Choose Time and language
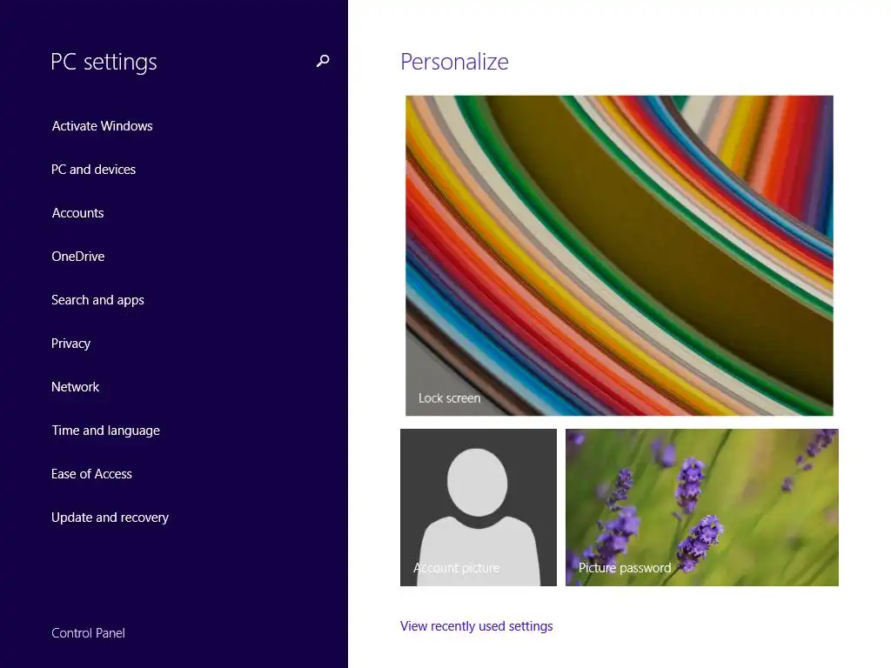891x668 pixels. (x=105, y=431)
